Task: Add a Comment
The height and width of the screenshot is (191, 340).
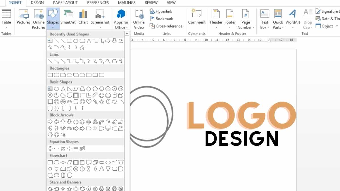Action: tap(197, 18)
